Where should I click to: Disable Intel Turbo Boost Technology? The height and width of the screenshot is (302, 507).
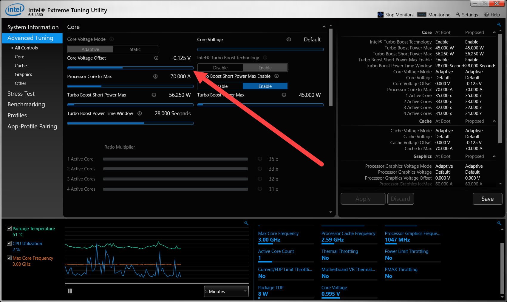(x=220, y=68)
